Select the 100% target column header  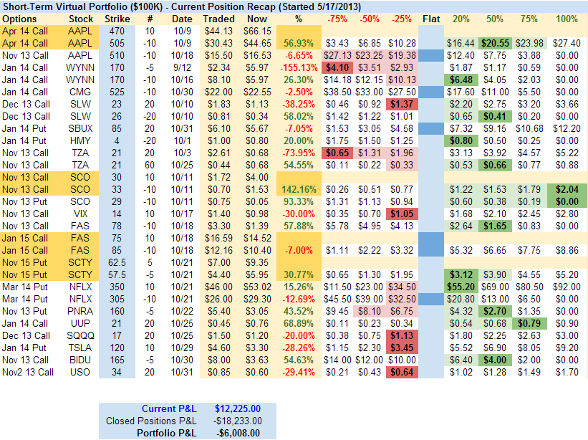pos(567,18)
